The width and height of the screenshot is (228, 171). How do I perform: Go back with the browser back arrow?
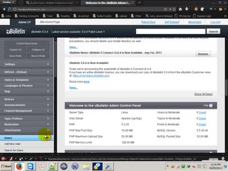(4, 9)
